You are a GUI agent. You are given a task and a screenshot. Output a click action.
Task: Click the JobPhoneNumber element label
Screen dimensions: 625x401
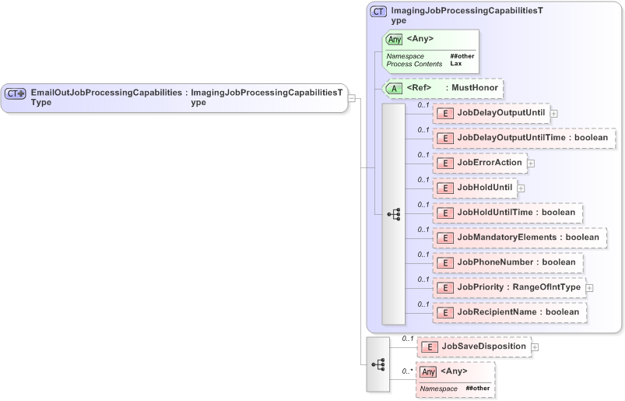click(516, 262)
